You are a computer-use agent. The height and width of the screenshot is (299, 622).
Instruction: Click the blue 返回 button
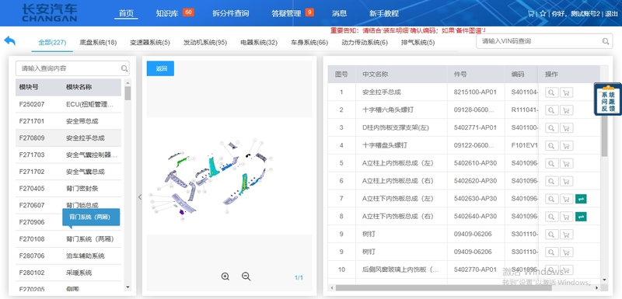click(x=160, y=68)
